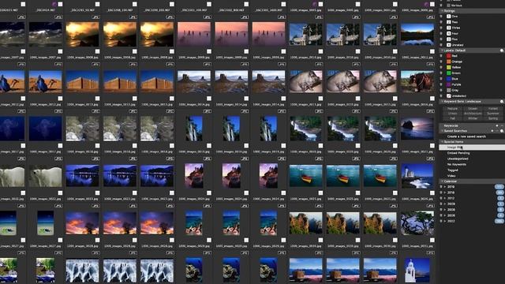Click the 2009 year label
This screenshot has width=505, height=284.
pos(451,204)
